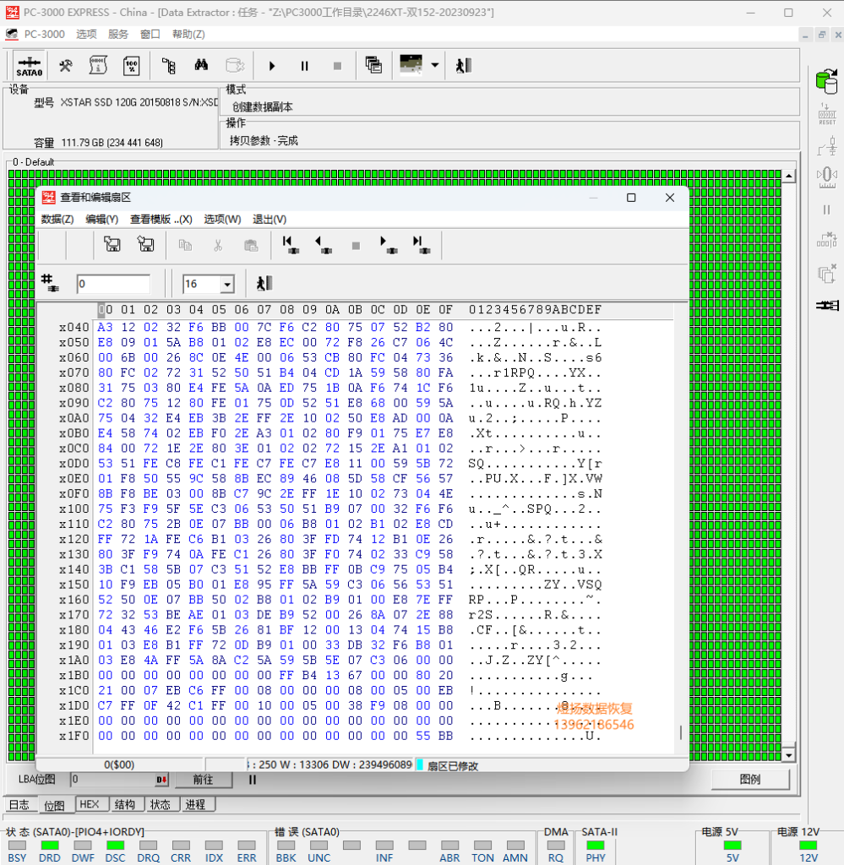
Task: Click the running-man exit icon in main toolbar
Action: pyautogui.click(x=463, y=66)
